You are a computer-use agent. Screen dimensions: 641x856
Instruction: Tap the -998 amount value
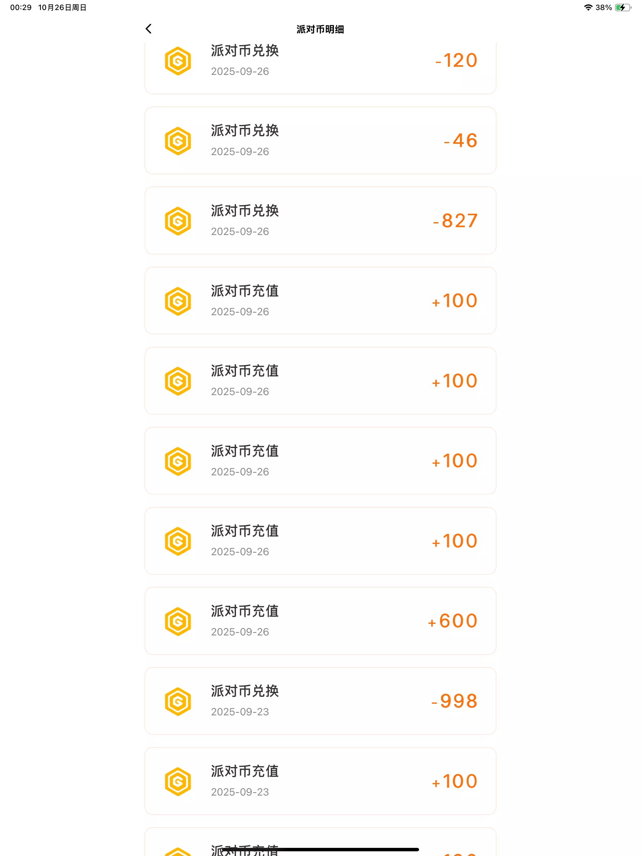[455, 701]
